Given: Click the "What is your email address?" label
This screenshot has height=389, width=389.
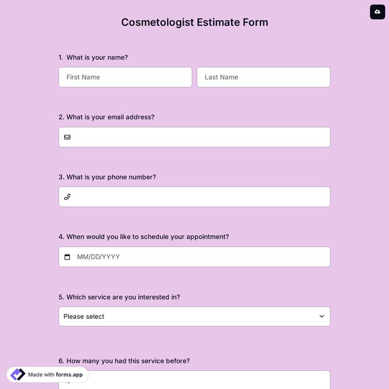Looking at the screenshot, I should [110, 117].
